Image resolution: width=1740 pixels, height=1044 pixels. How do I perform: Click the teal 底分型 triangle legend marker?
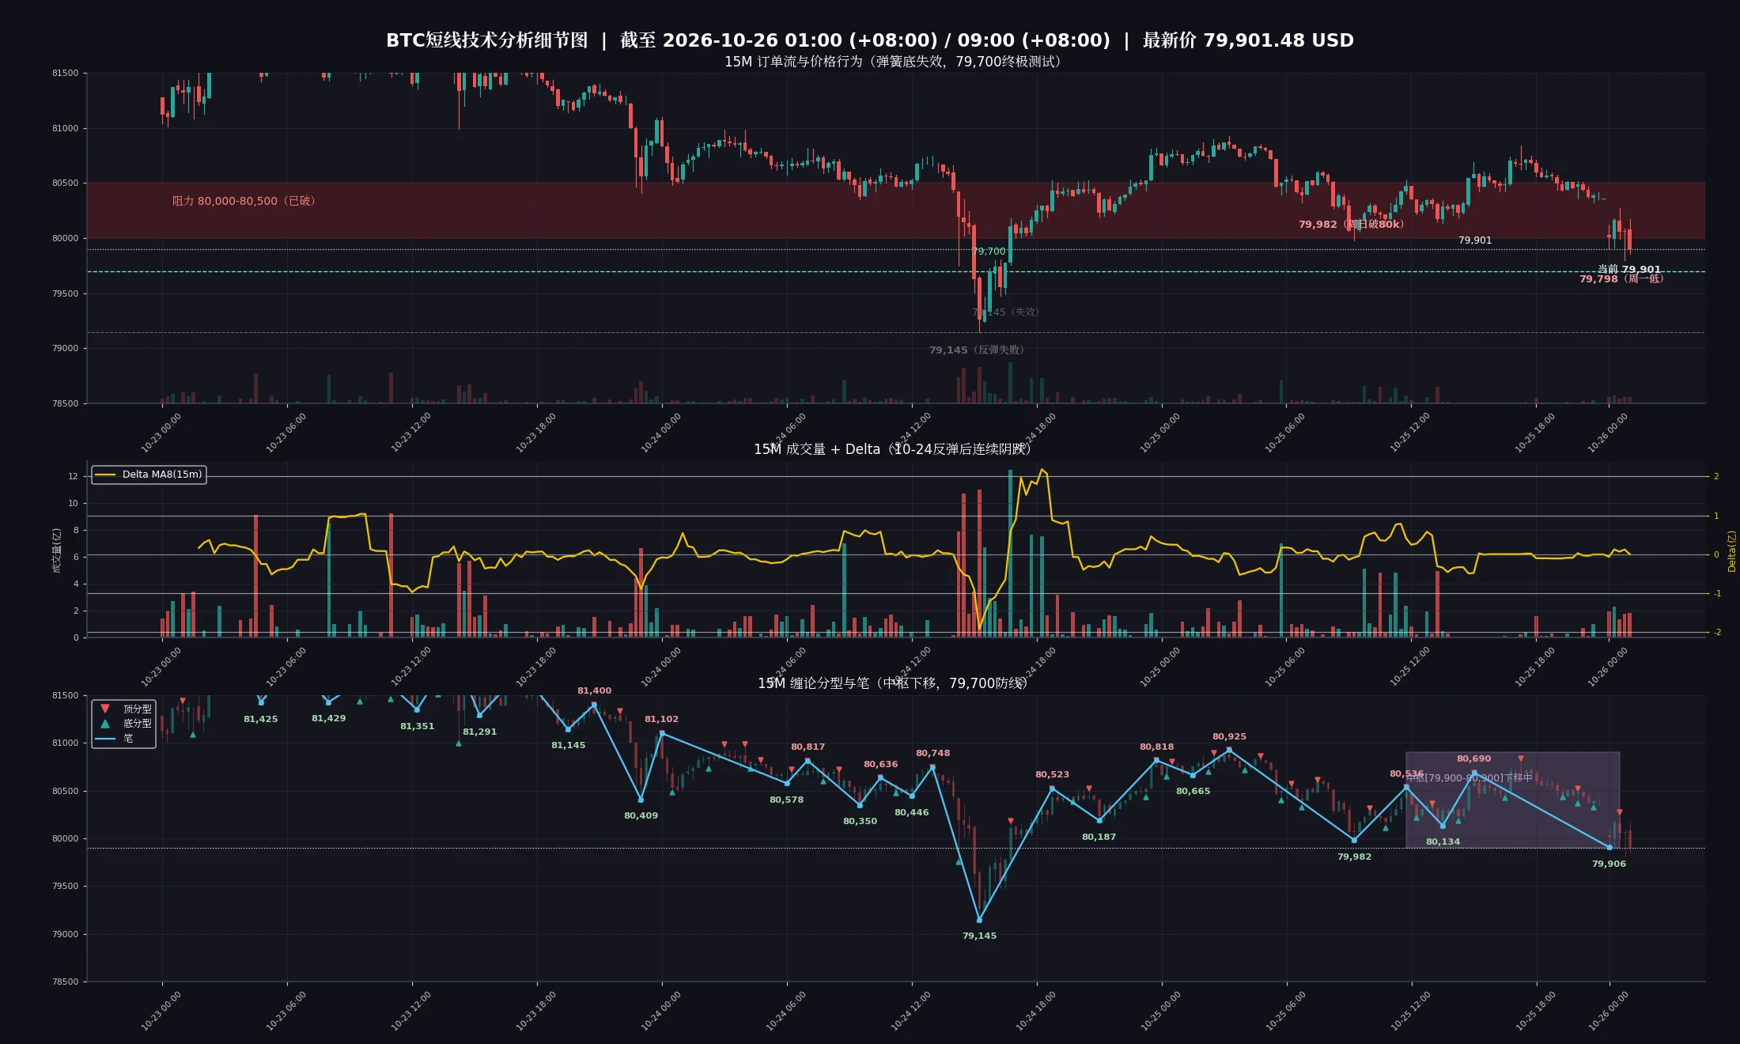point(105,723)
